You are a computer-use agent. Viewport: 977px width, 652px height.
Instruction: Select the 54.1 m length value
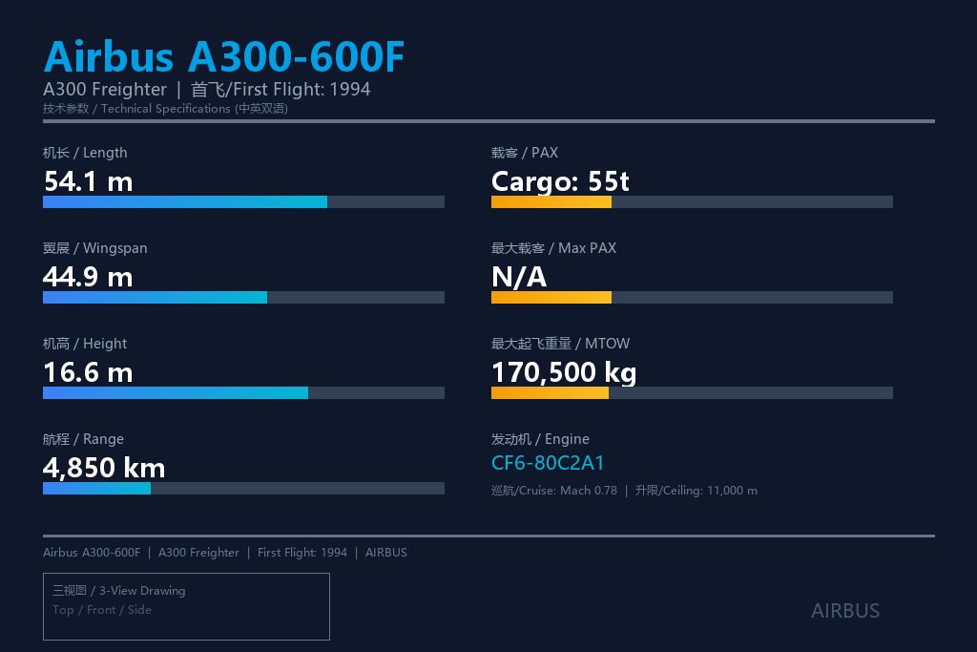[x=88, y=181]
